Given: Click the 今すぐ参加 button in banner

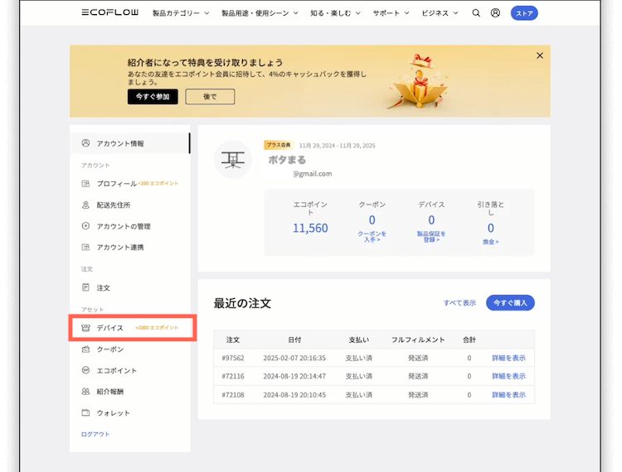Looking at the screenshot, I should (x=153, y=97).
